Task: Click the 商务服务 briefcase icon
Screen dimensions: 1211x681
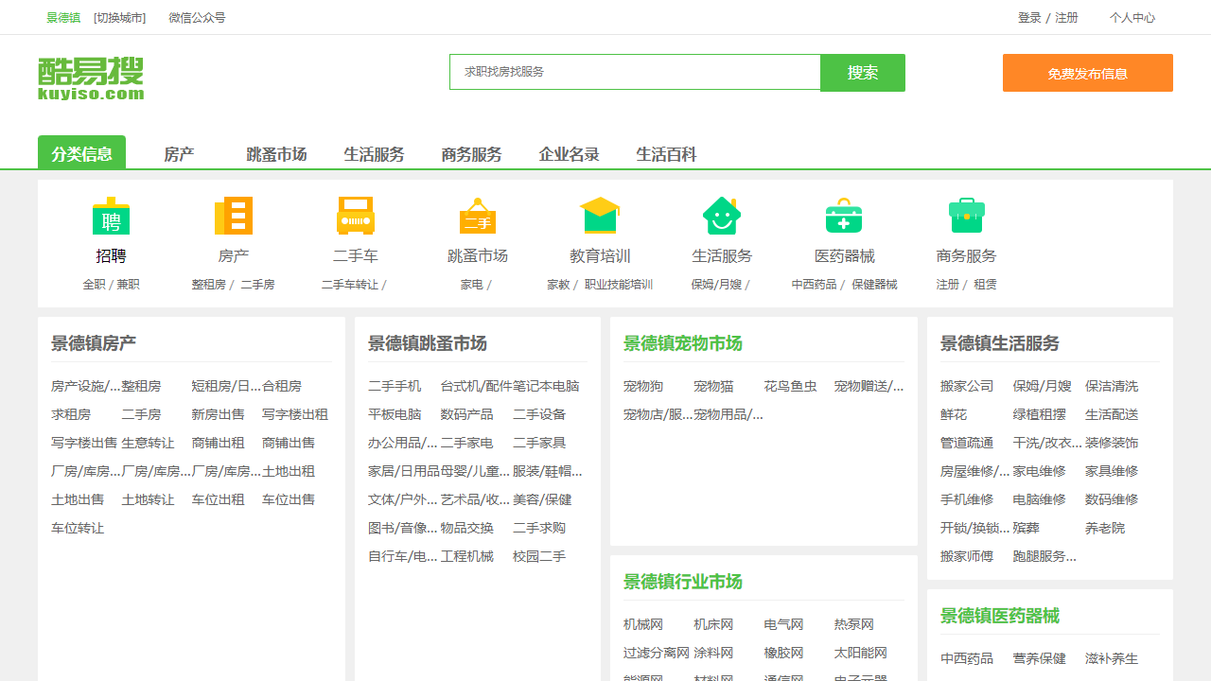Action: 965,216
